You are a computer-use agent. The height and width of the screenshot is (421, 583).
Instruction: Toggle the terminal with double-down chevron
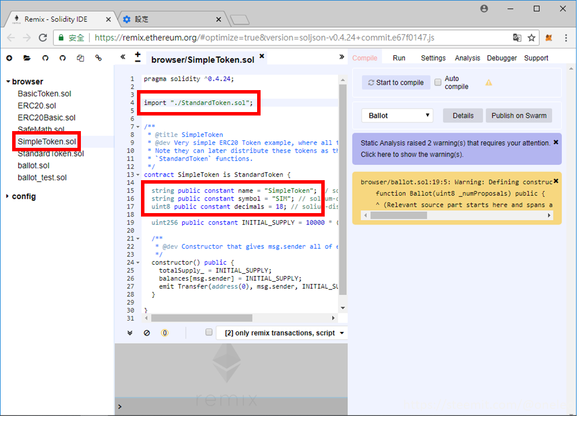[x=130, y=333]
